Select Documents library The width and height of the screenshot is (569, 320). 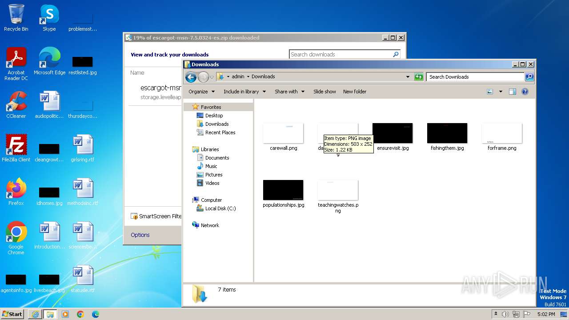pos(217,158)
